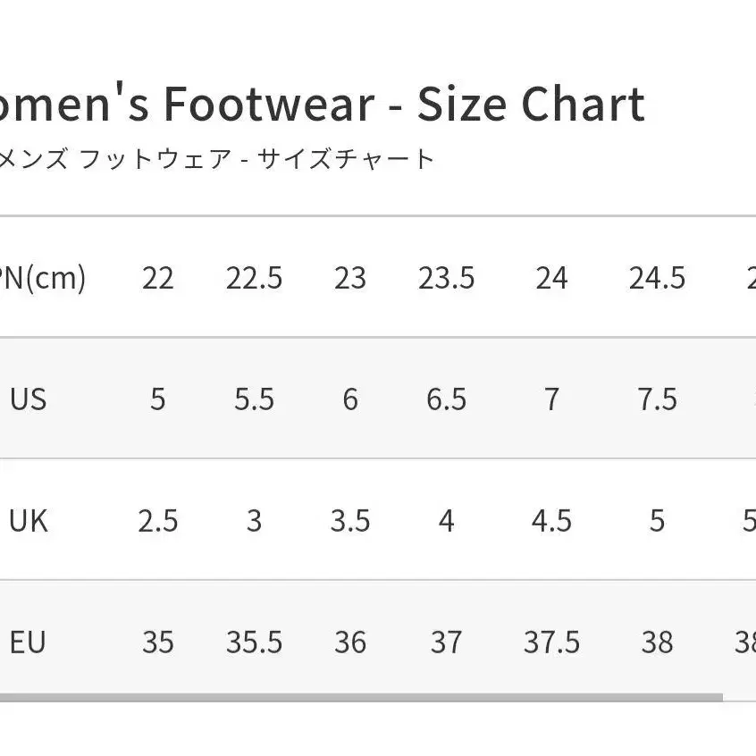This screenshot has height=756, width=756.
Task: Click EU size 35
Action: pos(157,643)
